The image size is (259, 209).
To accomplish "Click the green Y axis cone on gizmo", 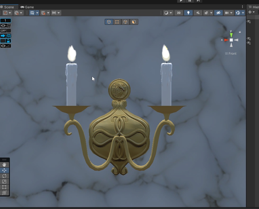I will pyautogui.click(x=231, y=35).
